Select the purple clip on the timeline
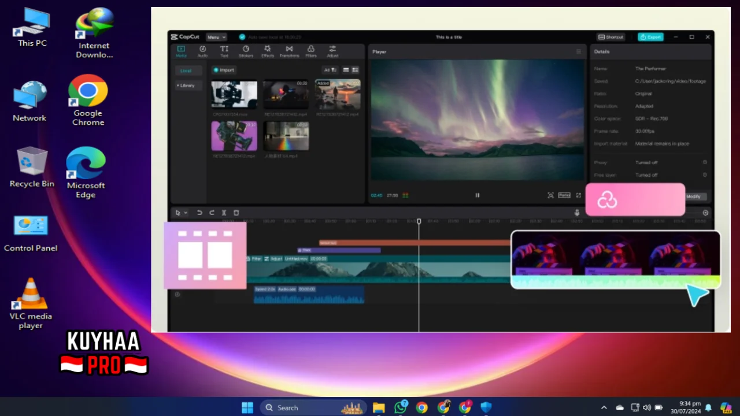This screenshot has width=740, height=416. click(x=339, y=250)
